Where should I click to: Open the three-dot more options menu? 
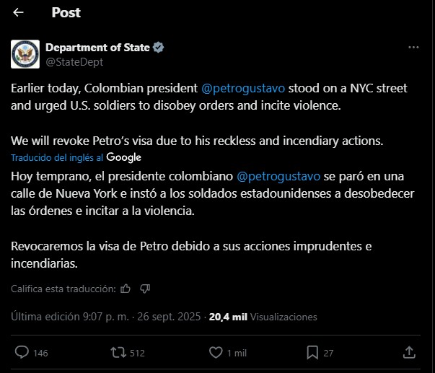(413, 47)
